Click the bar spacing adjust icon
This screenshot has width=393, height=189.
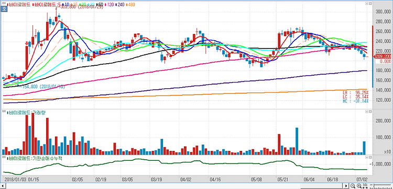[365, 186]
